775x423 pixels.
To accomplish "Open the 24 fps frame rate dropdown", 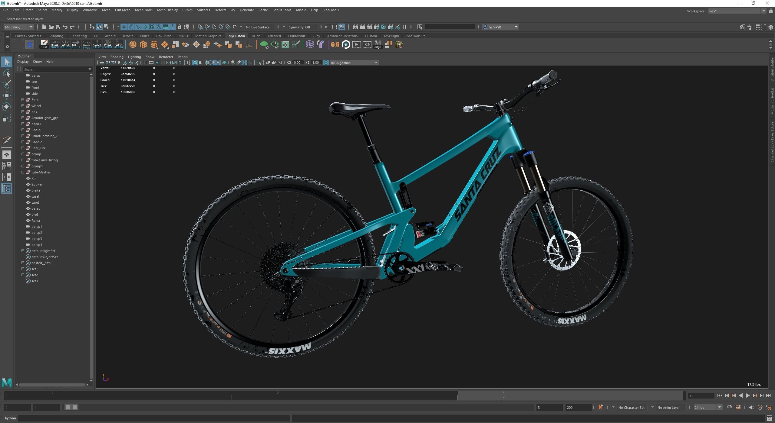I will (x=707, y=407).
